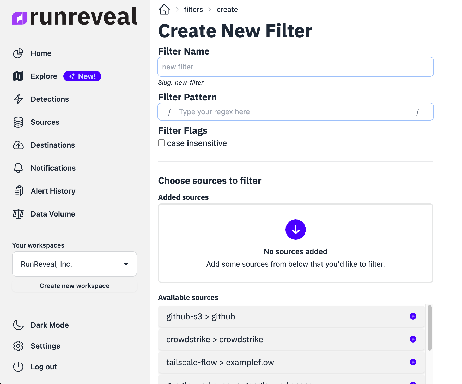Toggle Dark Mode
The image size is (462, 384).
[x=50, y=325]
